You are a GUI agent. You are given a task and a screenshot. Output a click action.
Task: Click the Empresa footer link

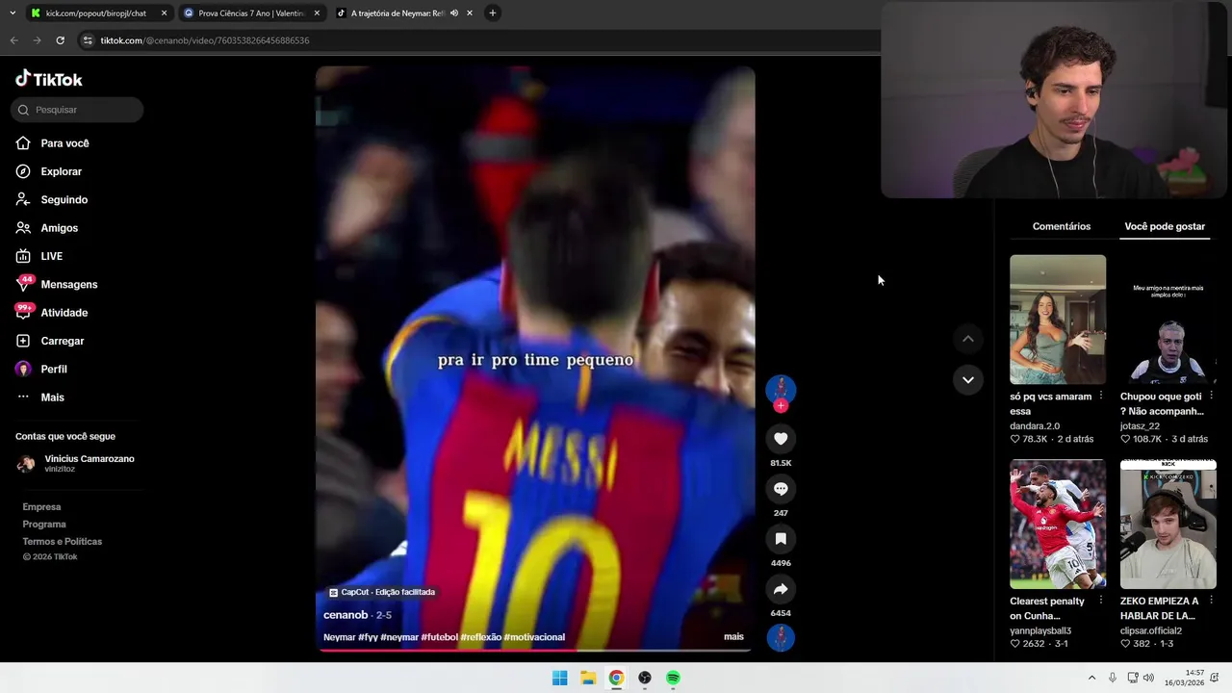41,507
